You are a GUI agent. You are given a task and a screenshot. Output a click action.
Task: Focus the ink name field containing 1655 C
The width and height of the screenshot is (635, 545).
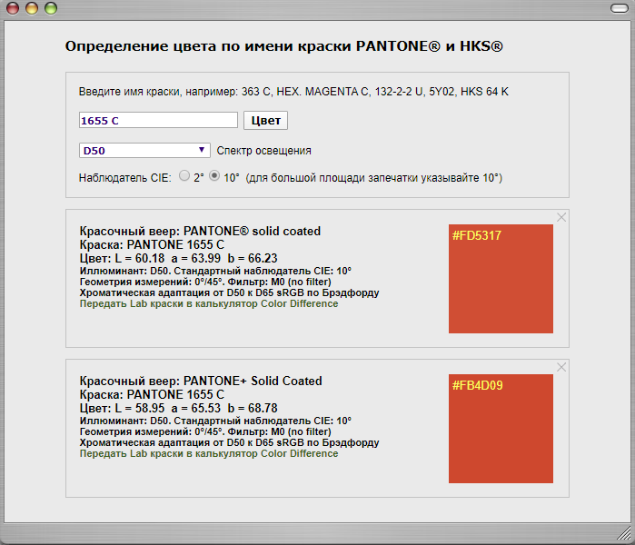click(158, 120)
